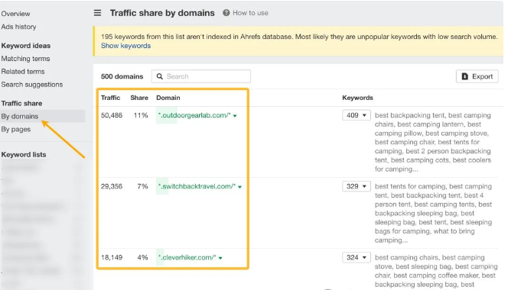Click traffic value 50,486
The height and width of the screenshot is (290, 508).
pos(112,115)
